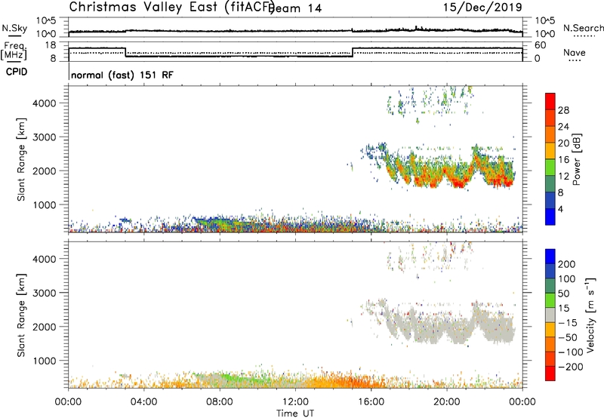The image size is (604, 418).
Task: Click the "-200" value on the velocity colorbar
Action: (x=570, y=367)
